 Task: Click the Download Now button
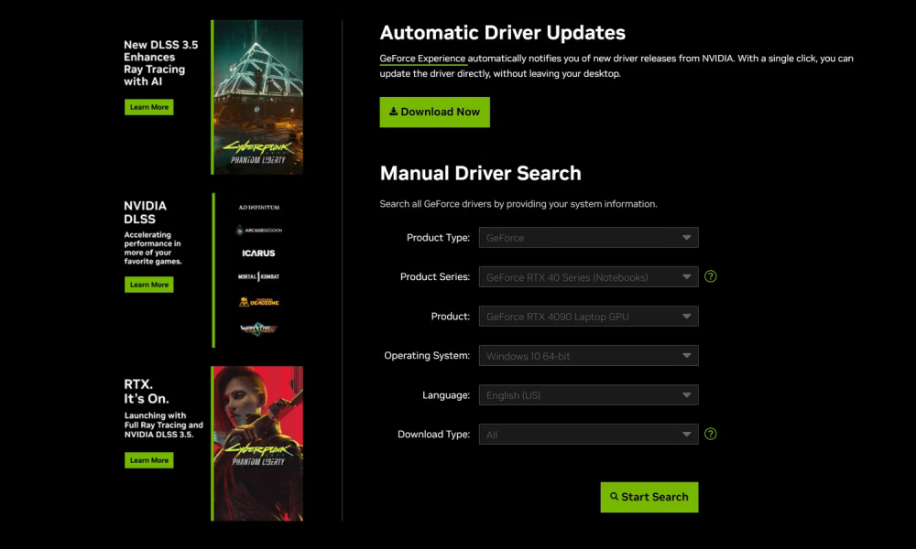tap(434, 112)
